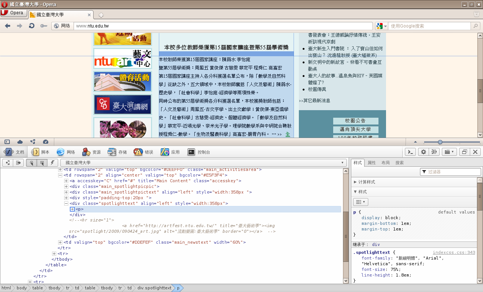Detach Dragonfly into separate window
483x292 pixels.
tap(465, 152)
